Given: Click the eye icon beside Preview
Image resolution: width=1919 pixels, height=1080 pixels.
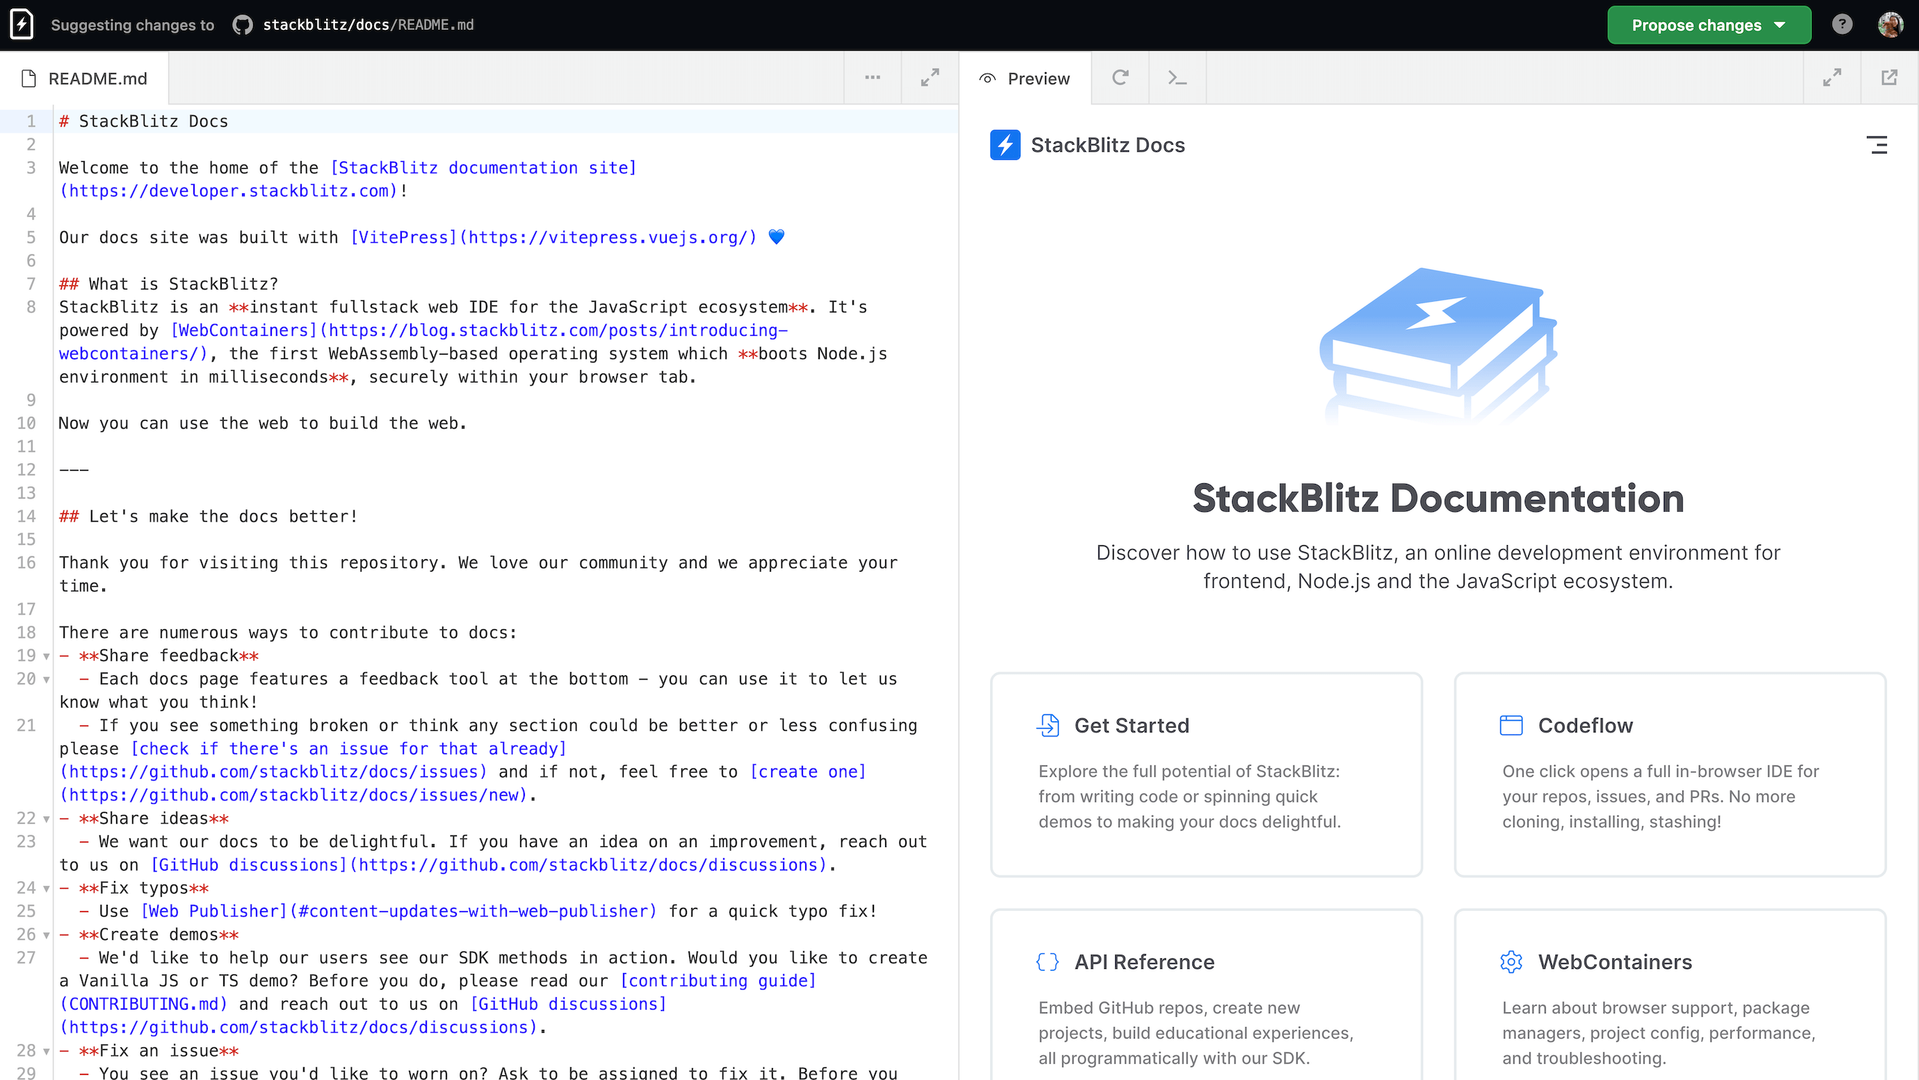Looking at the screenshot, I should click(988, 79).
